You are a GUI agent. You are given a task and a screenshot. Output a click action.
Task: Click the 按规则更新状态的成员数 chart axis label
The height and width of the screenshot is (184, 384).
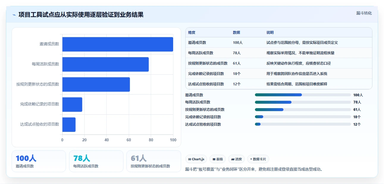[38, 84]
